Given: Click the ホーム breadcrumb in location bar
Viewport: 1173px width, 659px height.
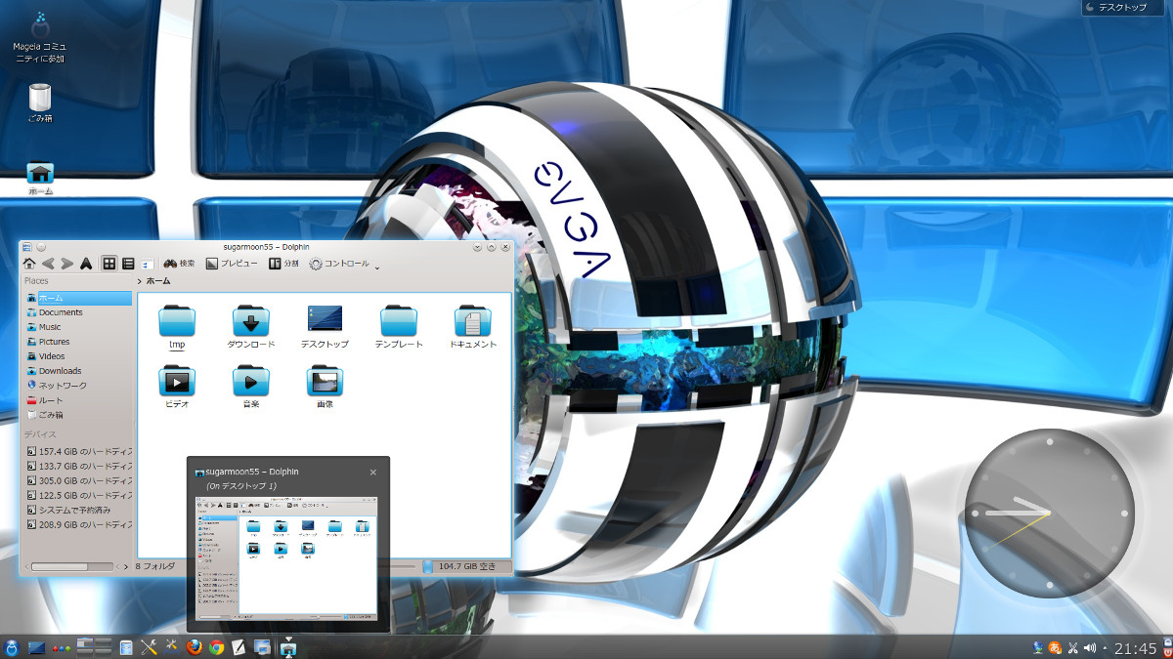Looking at the screenshot, I should pos(158,281).
